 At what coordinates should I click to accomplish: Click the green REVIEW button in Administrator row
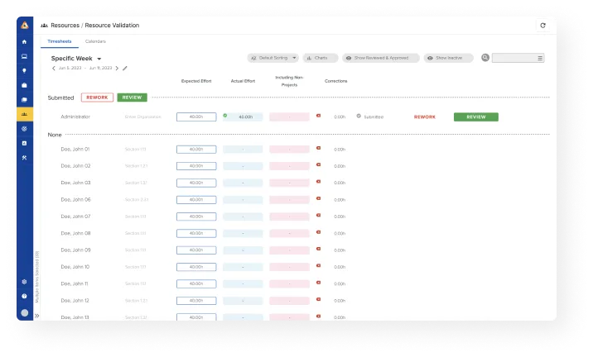476,117
